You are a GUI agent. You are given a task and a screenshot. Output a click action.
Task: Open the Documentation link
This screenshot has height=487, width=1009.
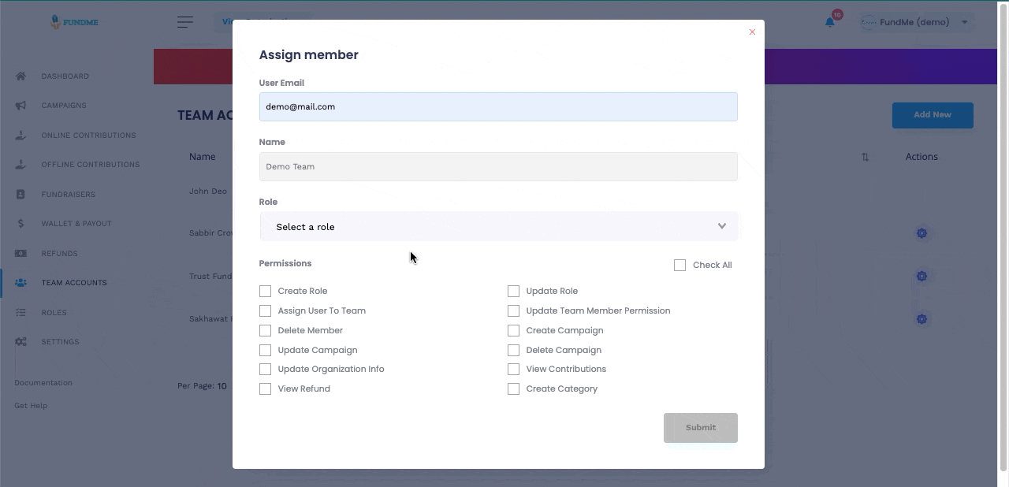coord(43,383)
